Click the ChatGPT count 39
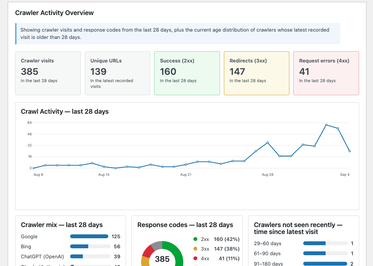Image resolution: width=373 pixels, height=266 pixels. (117, 256)
